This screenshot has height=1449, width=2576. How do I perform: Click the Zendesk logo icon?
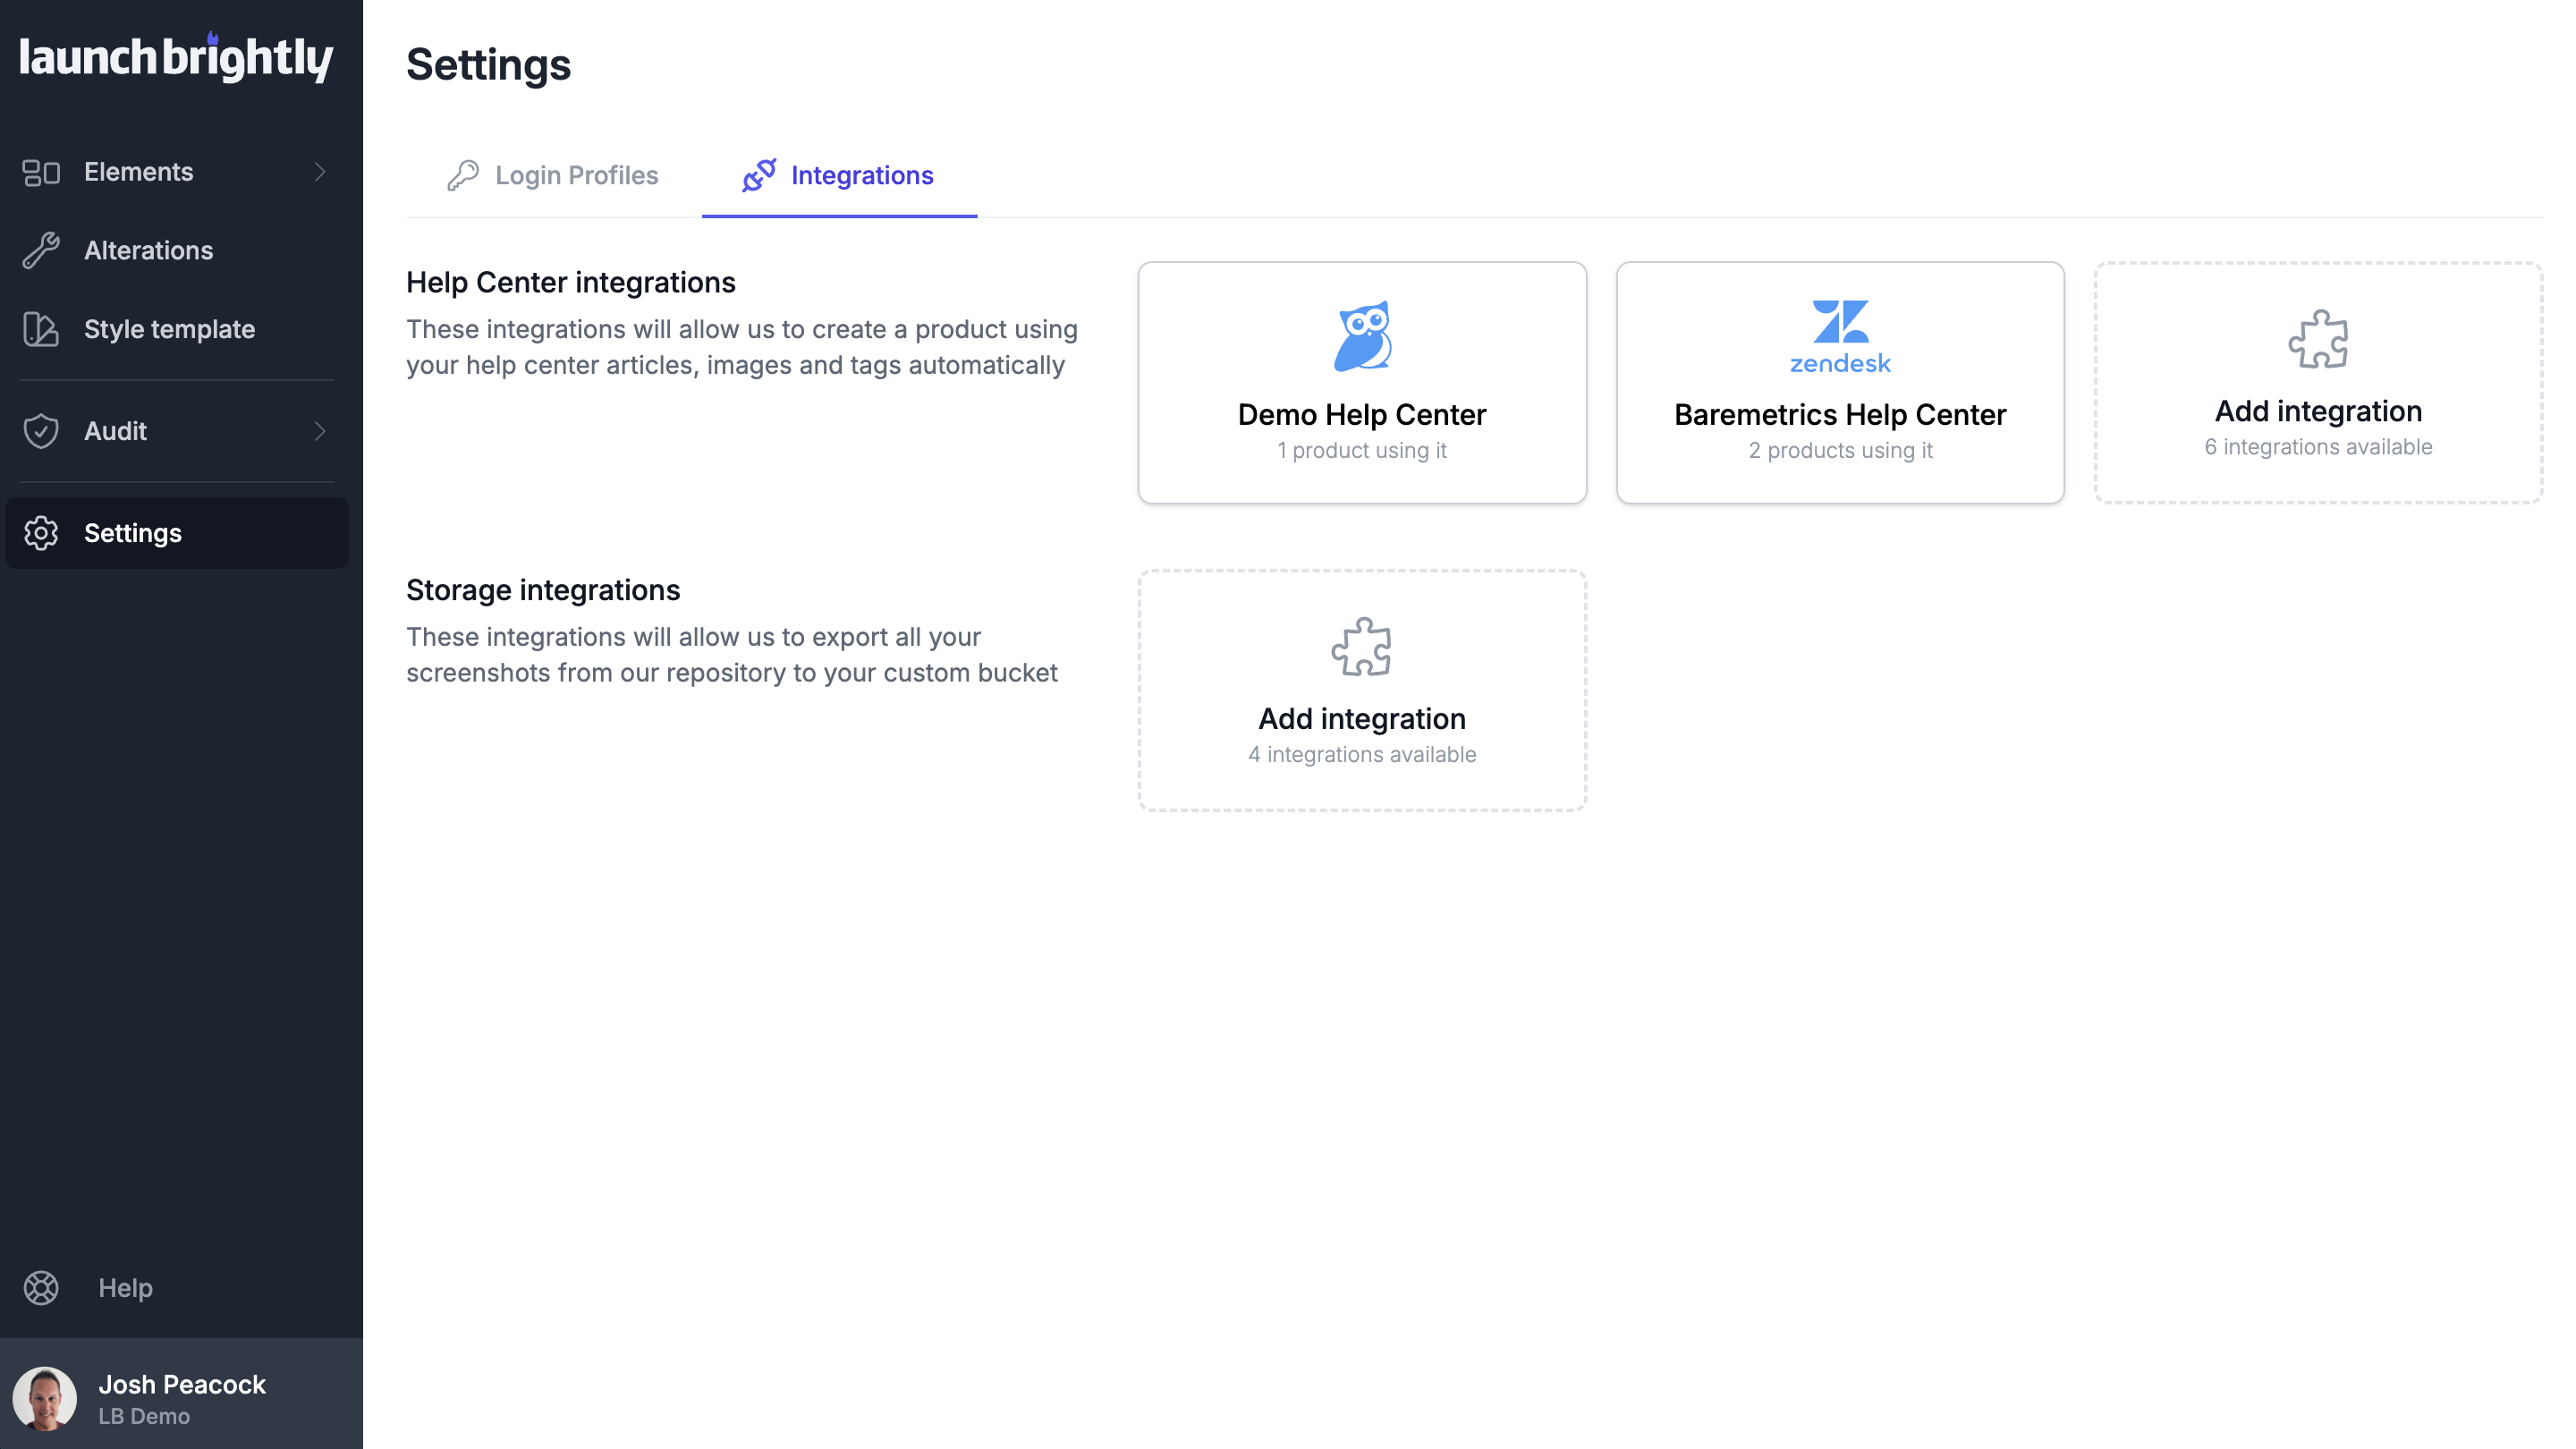1840,336
